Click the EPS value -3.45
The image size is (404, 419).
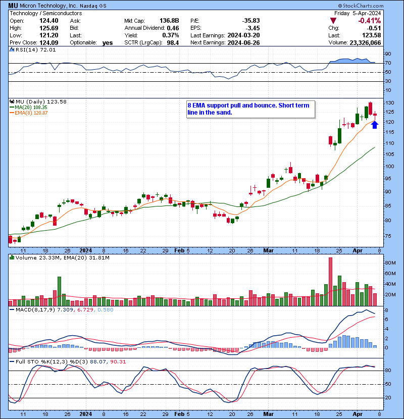[x=252, y=28]
